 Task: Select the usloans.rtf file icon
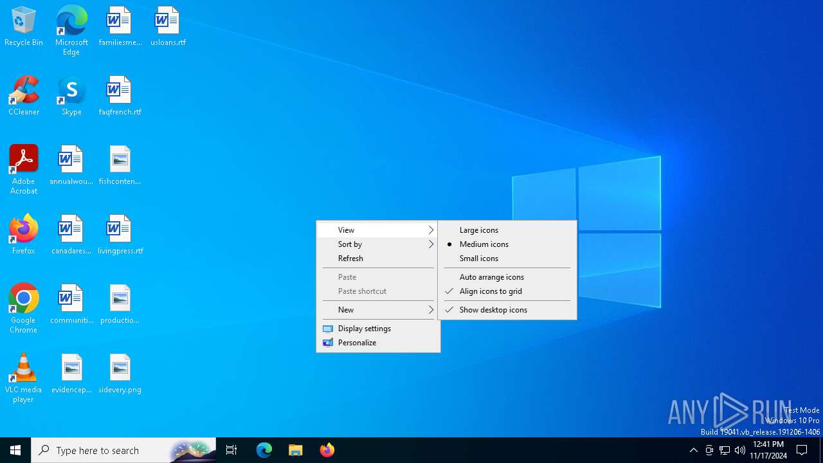click(168, 26)
